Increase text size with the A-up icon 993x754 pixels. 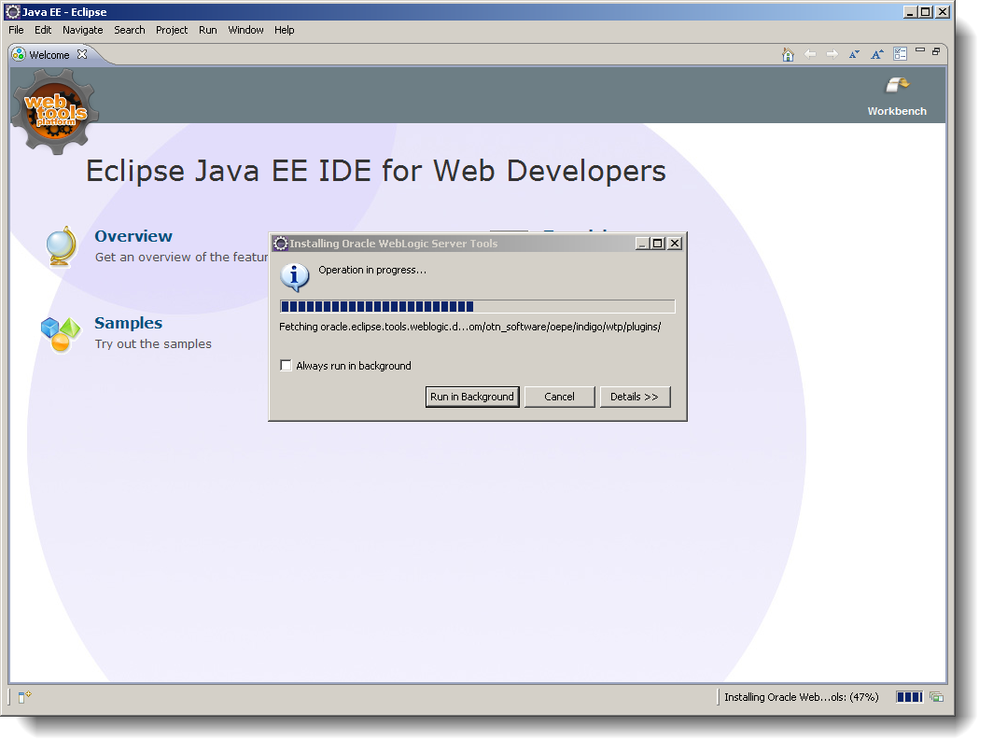pos(876,54)
